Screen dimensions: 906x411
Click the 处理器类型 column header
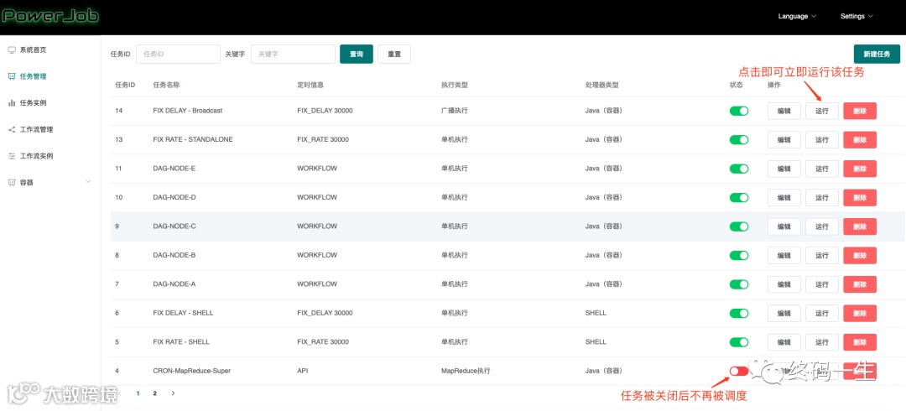click(601, 85)
